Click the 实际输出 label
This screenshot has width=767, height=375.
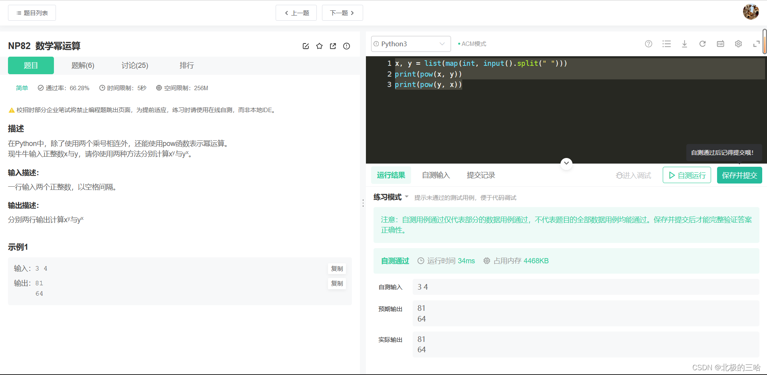pos(390,340)
